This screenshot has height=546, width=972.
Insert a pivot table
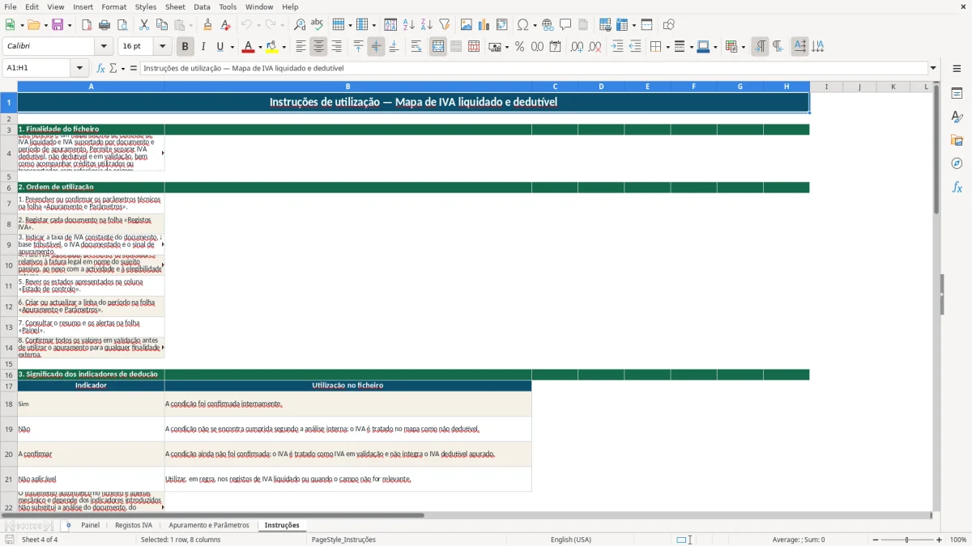point(502,25)
